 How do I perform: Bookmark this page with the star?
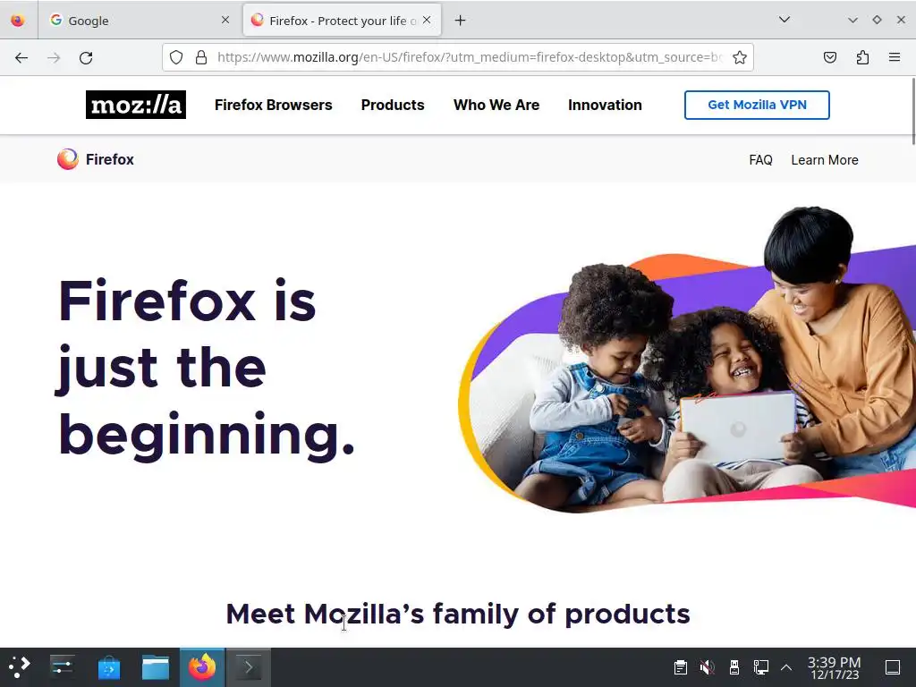point(739,57)
